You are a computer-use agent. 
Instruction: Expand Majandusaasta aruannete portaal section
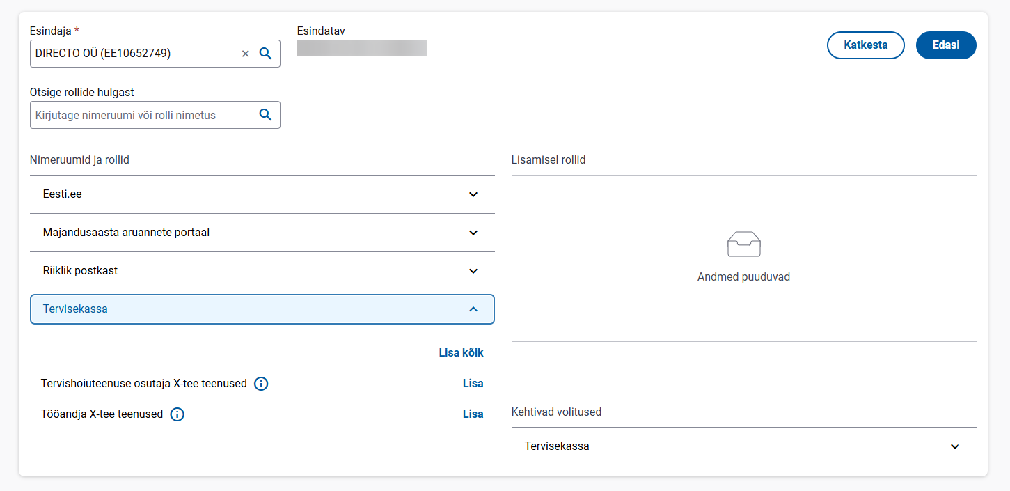tap(473, 233)
